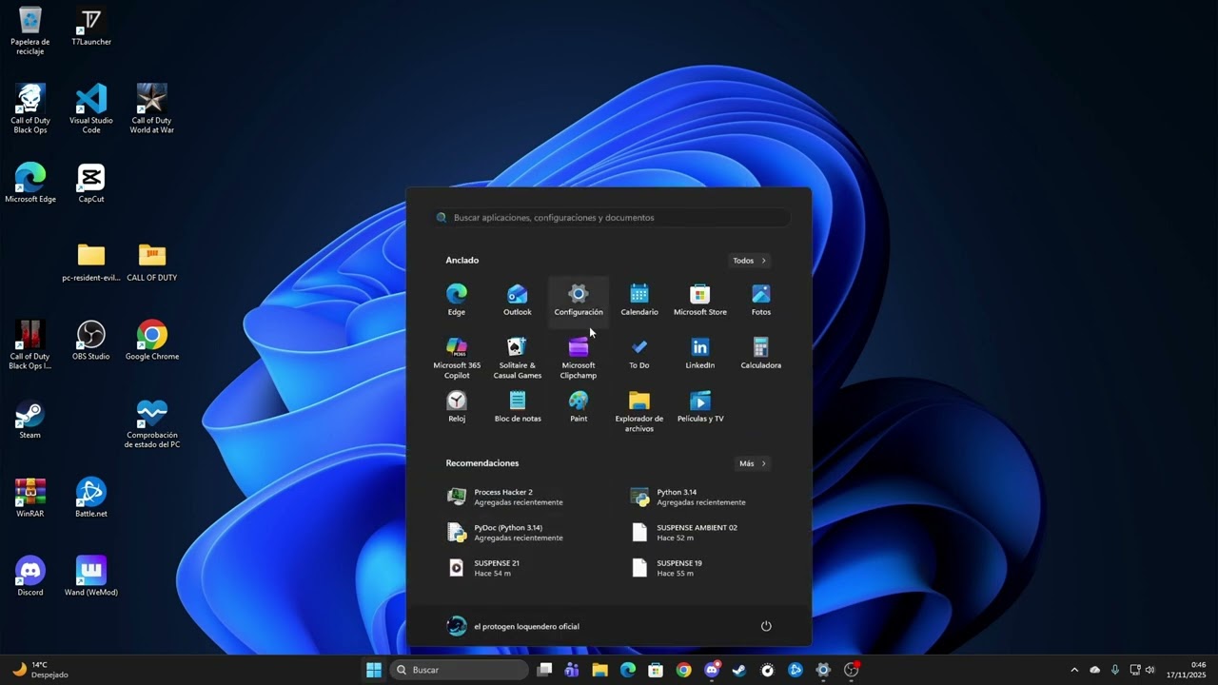Open Steam from the taskbar
Screen dimensions: 1218x685
click(739, 670)
